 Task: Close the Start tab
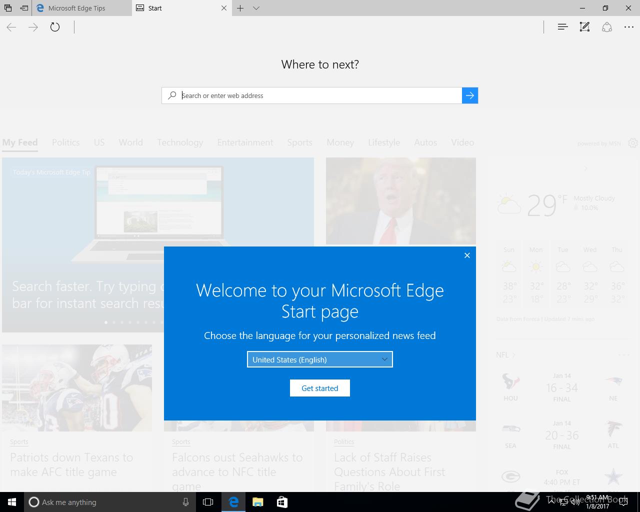[224, 8]
